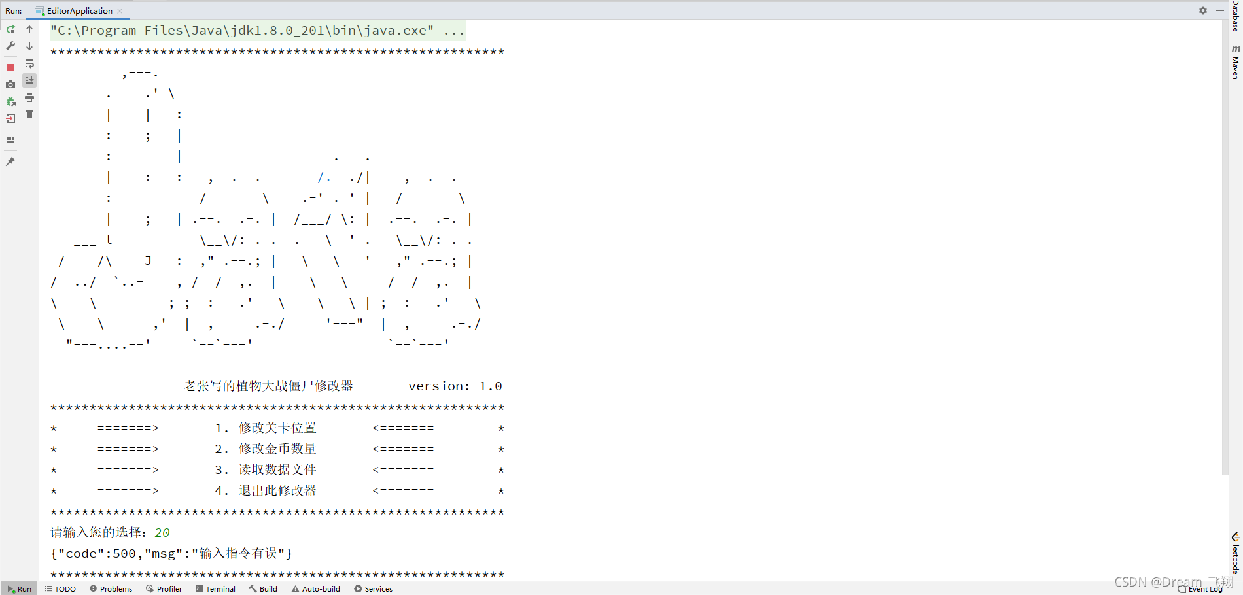
Task: Click the 'version: 1.0' text
Action: [x=455, y=386]
